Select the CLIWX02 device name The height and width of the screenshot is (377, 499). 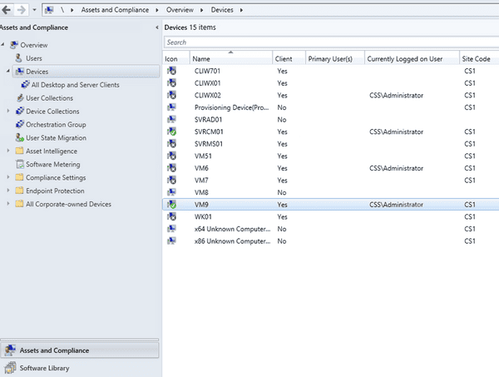point(207,95)
